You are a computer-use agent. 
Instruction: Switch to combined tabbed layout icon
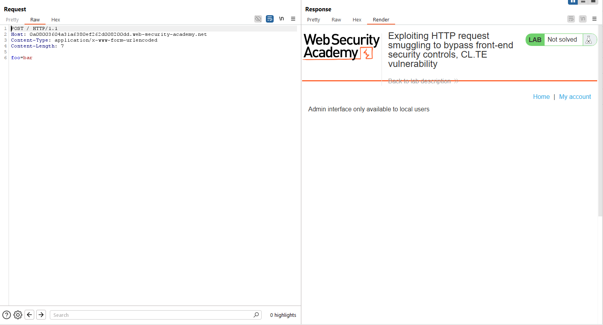(593, 2)
